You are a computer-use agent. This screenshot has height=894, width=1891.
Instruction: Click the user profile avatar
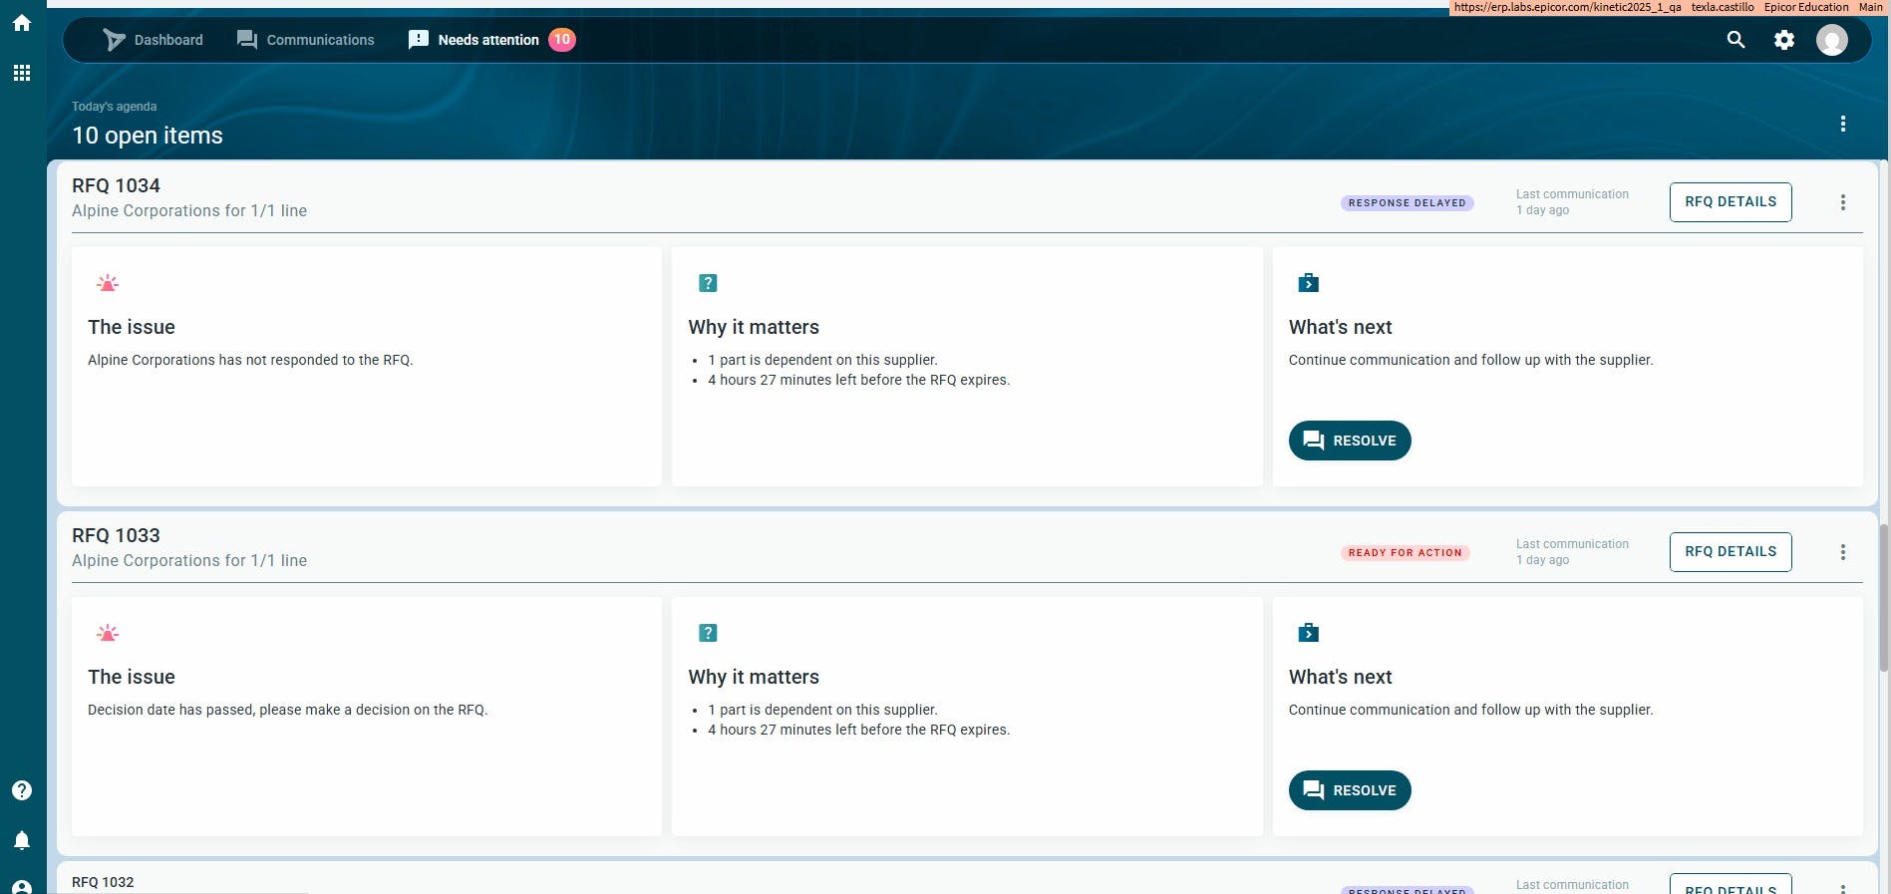tap(1831, 40)
